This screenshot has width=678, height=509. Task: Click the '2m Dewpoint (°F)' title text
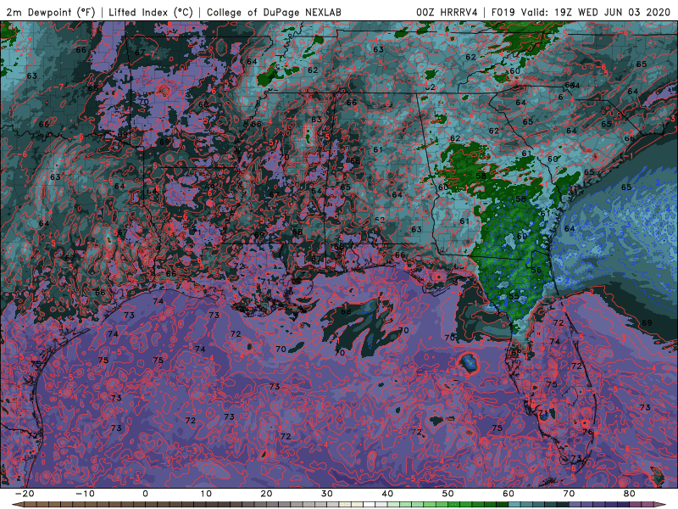pos(51,13)
